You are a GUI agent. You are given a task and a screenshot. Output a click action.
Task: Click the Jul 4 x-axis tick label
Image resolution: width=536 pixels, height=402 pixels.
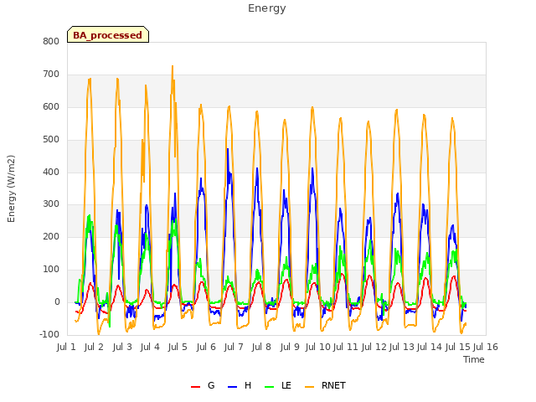[150, 347]
